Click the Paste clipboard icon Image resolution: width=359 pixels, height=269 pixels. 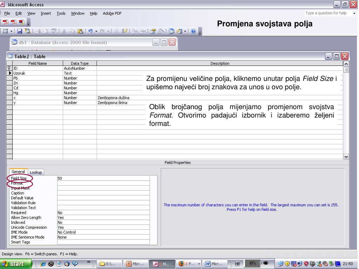pos(80,31)
